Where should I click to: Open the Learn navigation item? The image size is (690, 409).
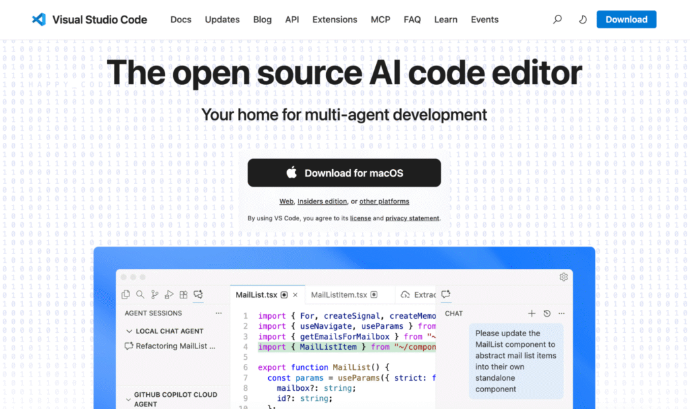click(x=445, y=20)
